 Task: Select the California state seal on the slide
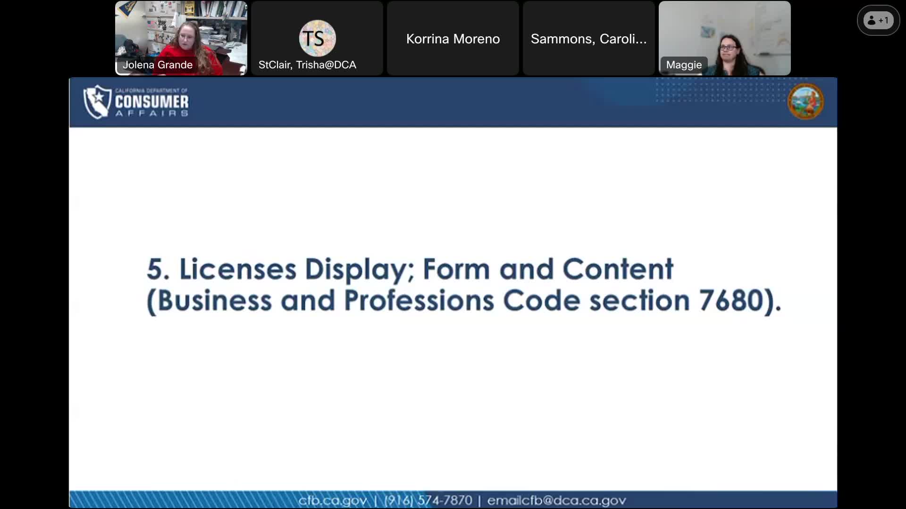pos(805,101)
